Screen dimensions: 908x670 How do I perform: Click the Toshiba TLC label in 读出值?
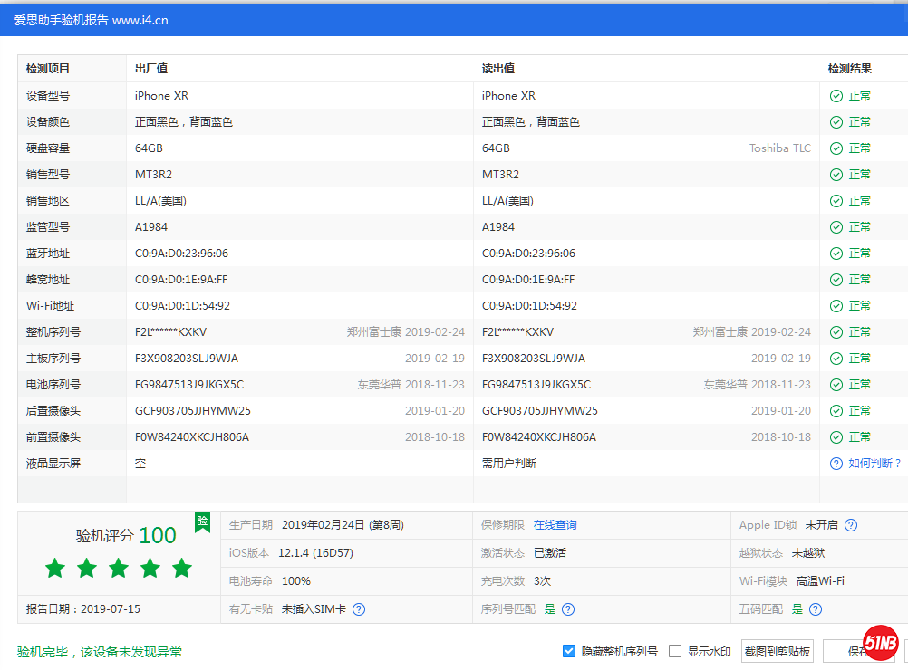[x=780, y=148]
